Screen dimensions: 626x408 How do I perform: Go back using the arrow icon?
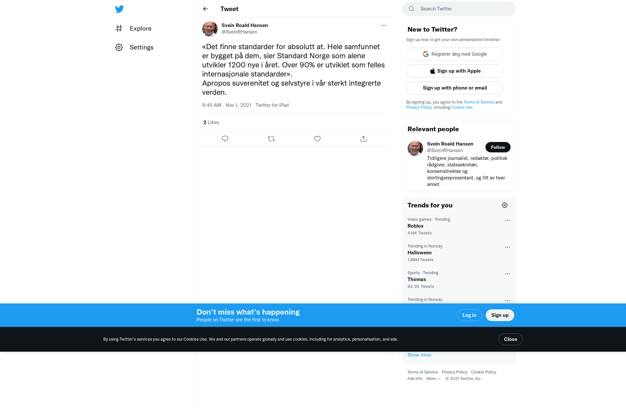point(205,9)
